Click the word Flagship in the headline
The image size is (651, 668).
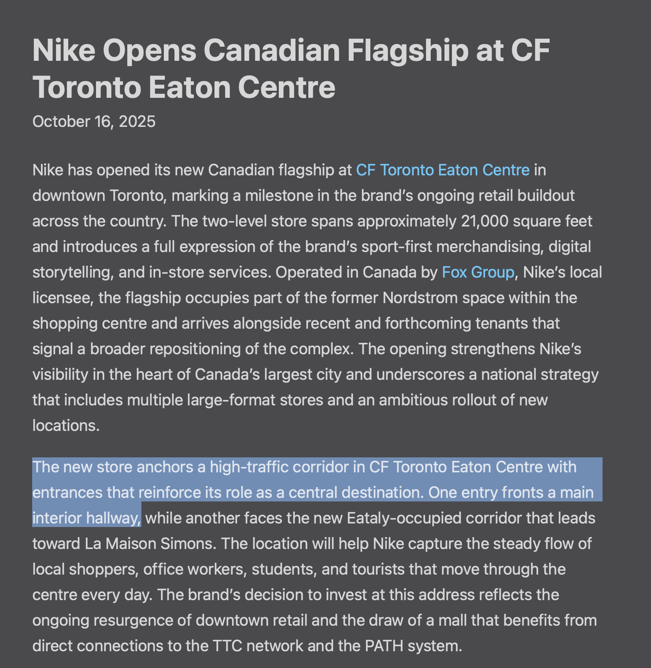pyautogui.click(x=407, y=51)
